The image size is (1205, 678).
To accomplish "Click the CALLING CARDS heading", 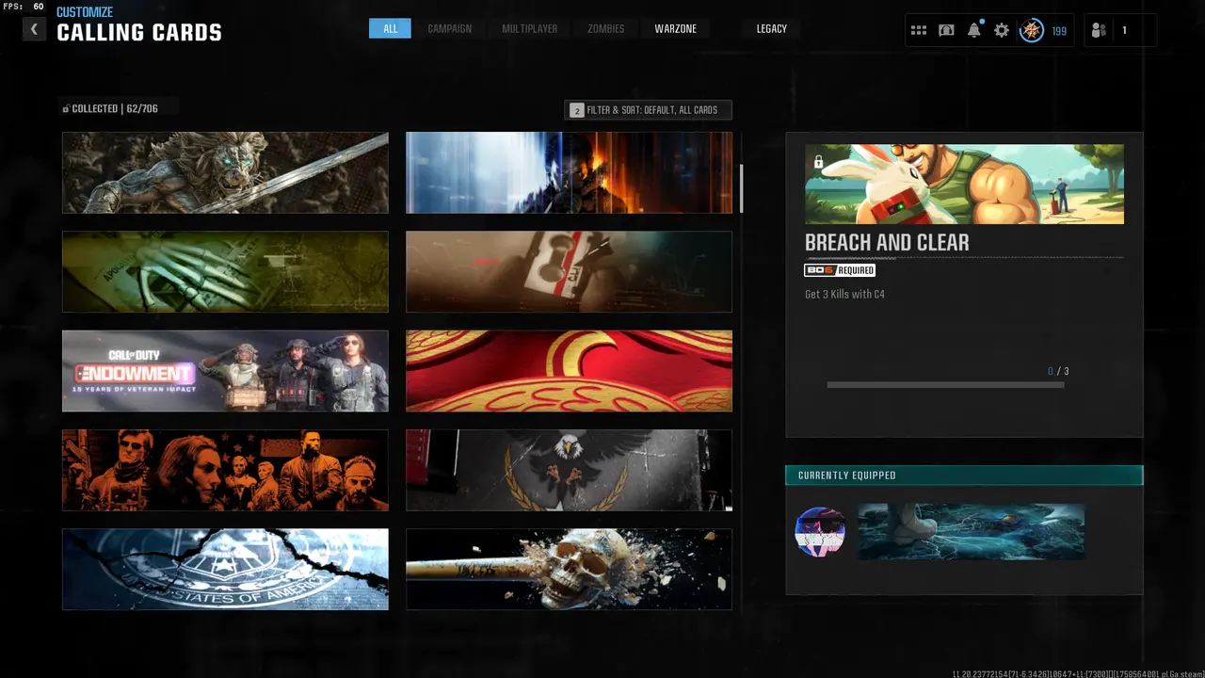I will pos(139,33).
